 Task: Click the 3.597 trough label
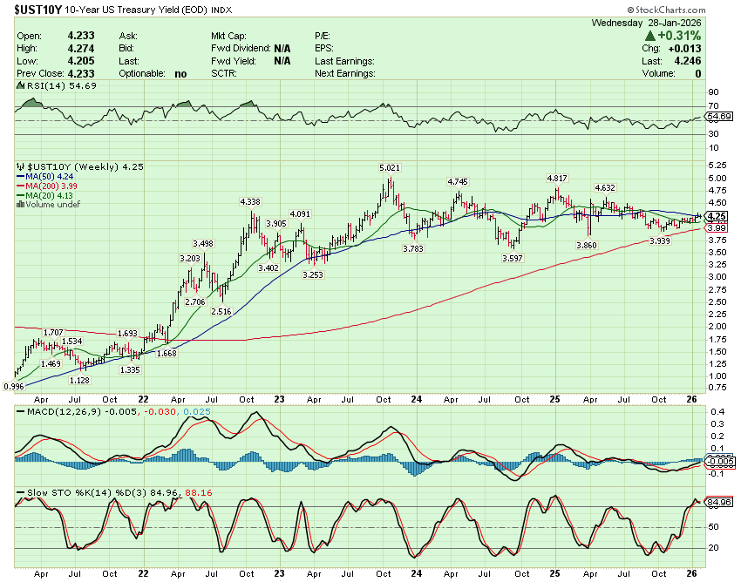click(x=513, y=259)
